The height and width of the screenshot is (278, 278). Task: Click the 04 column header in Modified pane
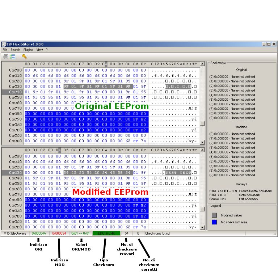pos(58,150)
